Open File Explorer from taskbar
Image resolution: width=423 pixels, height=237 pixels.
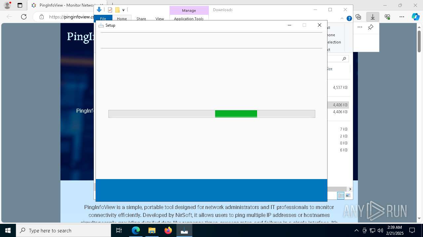(152, 230)
